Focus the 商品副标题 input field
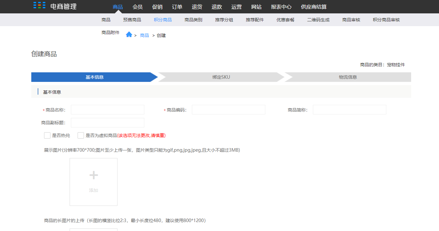The width and height of the screenshot is (439, 231). [x=108, y=123]
